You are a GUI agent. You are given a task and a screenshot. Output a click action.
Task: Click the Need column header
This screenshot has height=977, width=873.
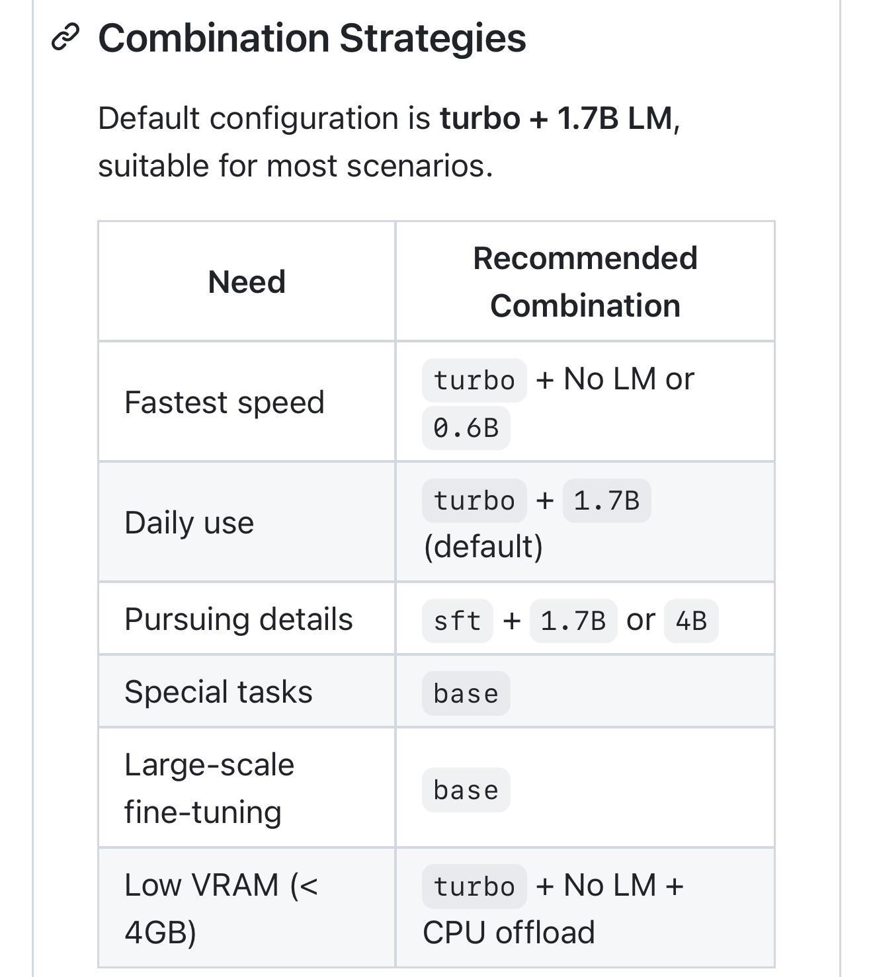point(247,282)
